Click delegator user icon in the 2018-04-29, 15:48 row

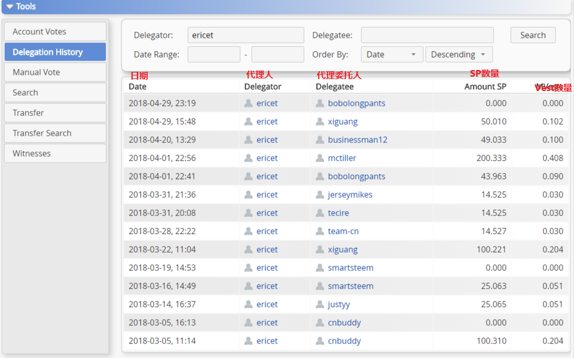click(249, 122)
